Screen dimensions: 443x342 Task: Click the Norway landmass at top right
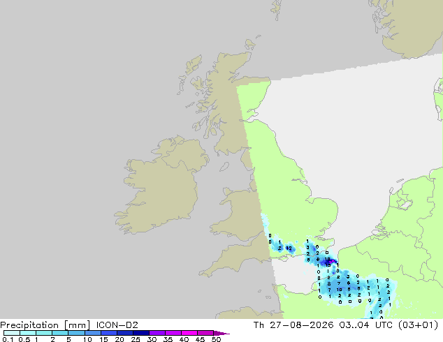tap(409, 27)
